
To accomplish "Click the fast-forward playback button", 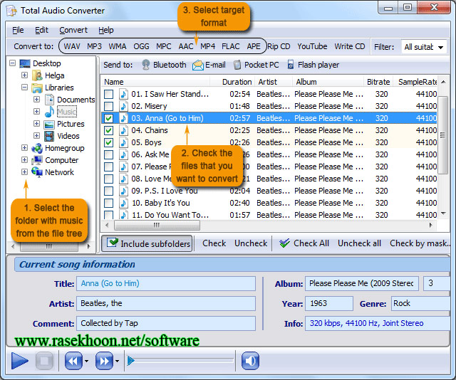I will point(105,361).
